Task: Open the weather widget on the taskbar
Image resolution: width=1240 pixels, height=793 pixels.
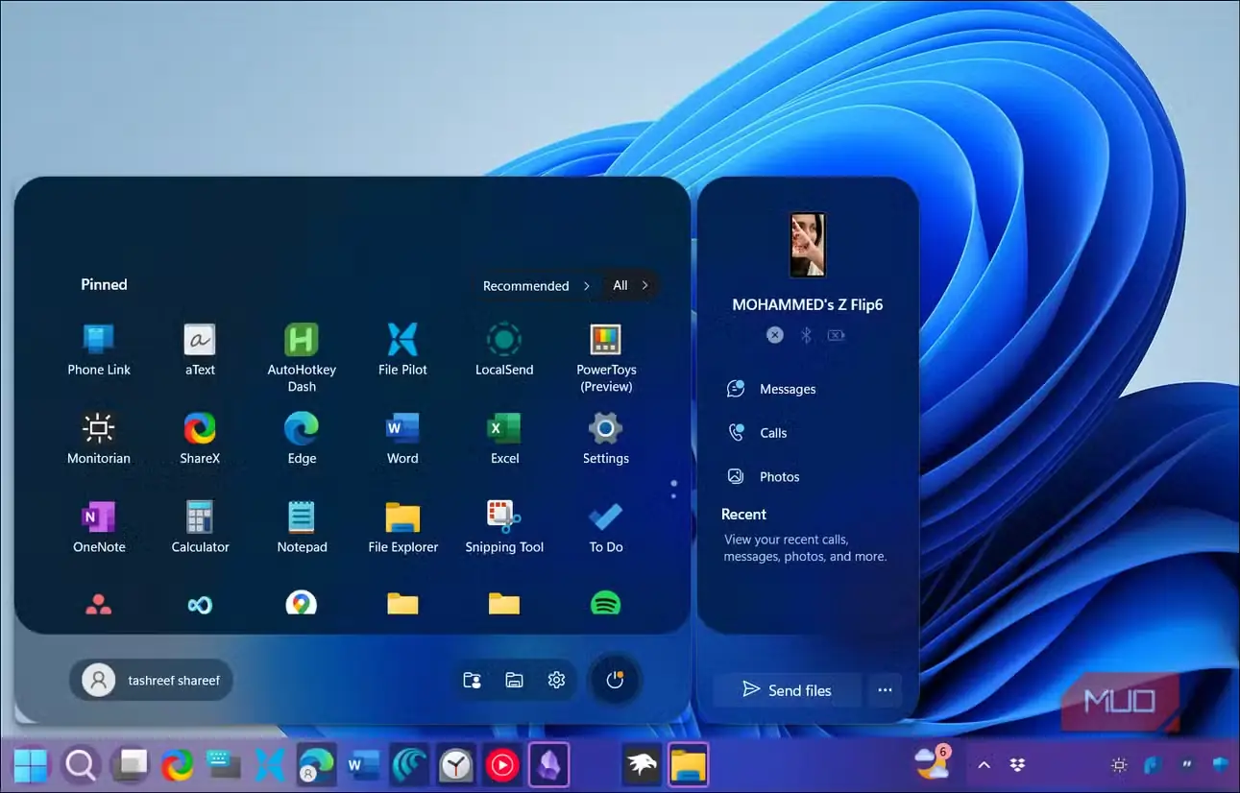Action: pos(933,763)
